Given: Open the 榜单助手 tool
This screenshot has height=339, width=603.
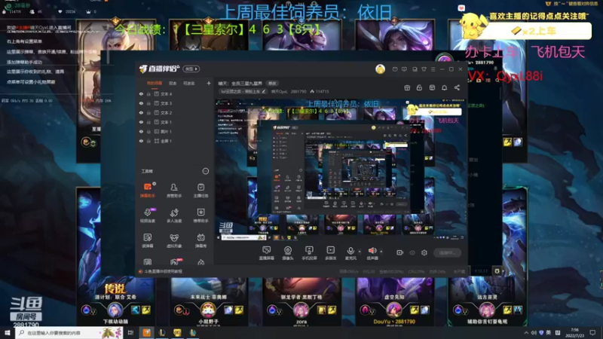Looking at the screenshot, I should (x=200, y=215).
